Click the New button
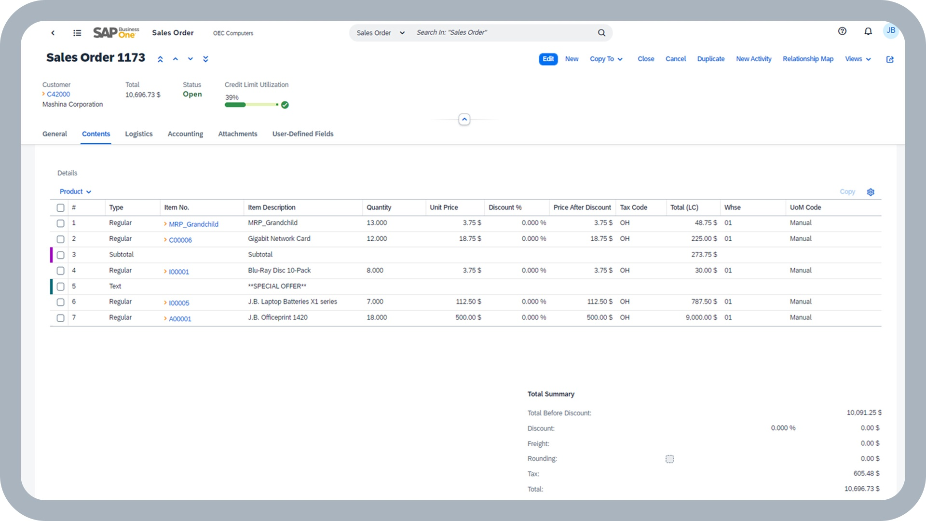 pyautogui.click(x=572, y=59)
